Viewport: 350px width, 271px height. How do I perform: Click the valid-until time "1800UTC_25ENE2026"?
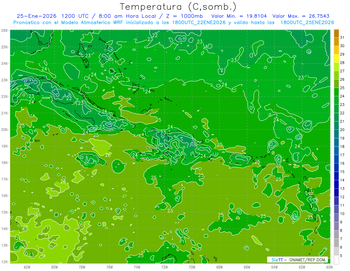click(x=307, y=23)
